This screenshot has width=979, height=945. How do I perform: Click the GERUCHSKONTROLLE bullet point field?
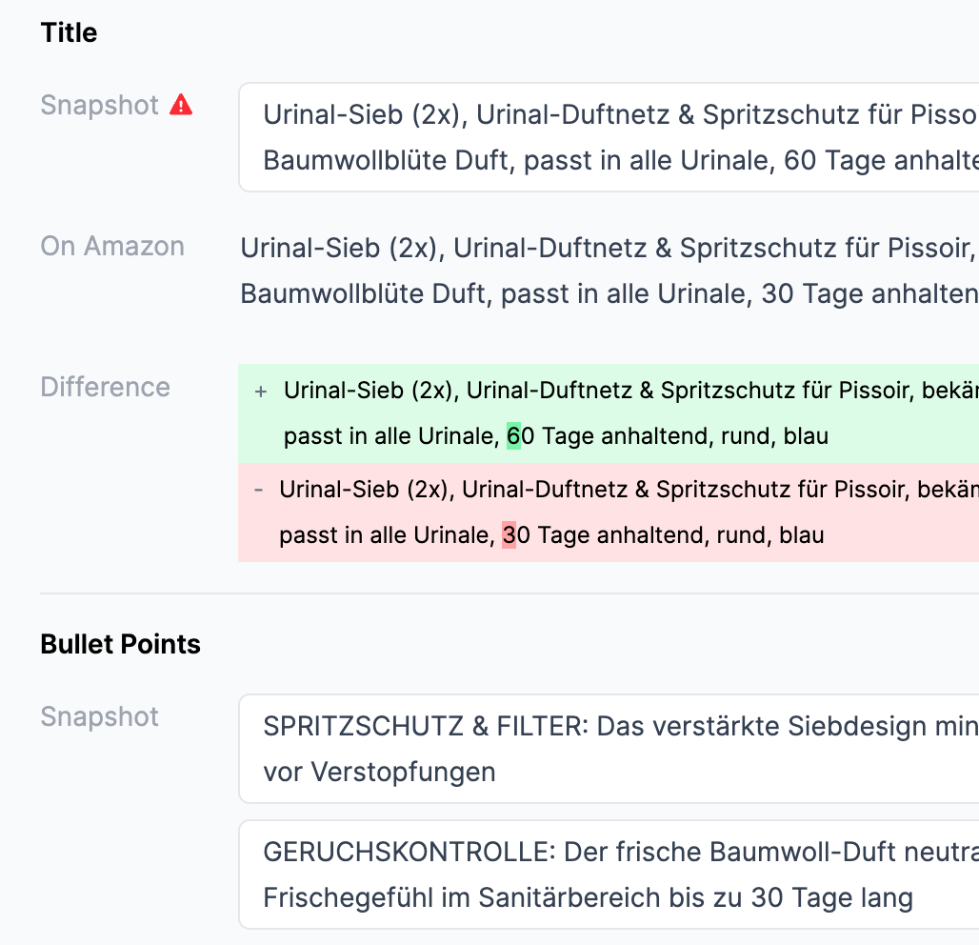609,875
